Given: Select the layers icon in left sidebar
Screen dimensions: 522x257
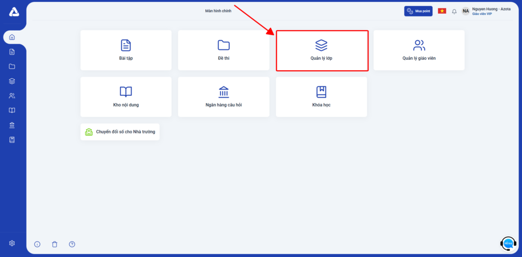Looking at the screenshot, I should 12,81.
